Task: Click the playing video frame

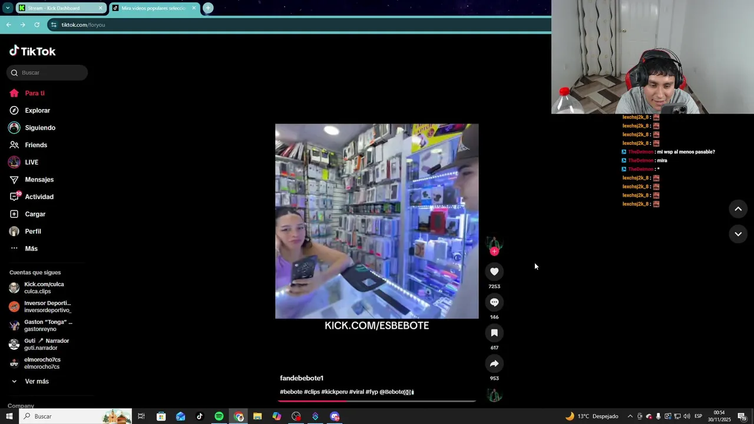Action: point(377,221)
